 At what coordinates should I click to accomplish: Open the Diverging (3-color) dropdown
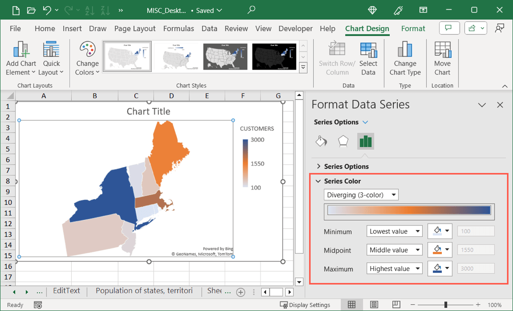point(361,195)
